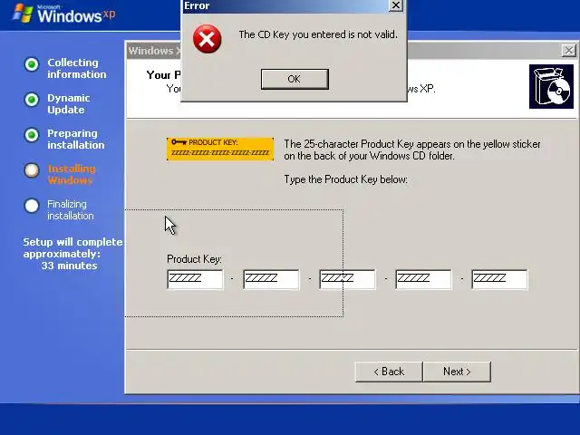Viewport: 580px width, 435px height.
Task: Click the second Product Key field
Action: (271, 279)
